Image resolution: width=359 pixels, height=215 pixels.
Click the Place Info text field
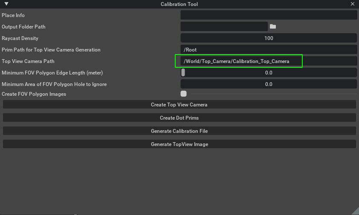click(269, 15)
